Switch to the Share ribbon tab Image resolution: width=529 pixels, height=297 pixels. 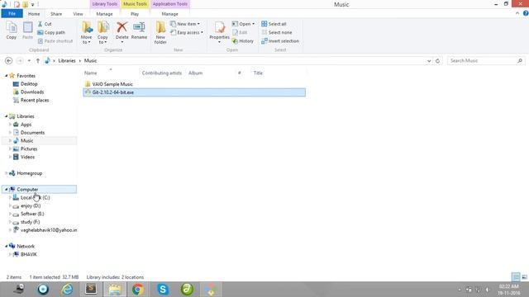click(x=56, y=14)
